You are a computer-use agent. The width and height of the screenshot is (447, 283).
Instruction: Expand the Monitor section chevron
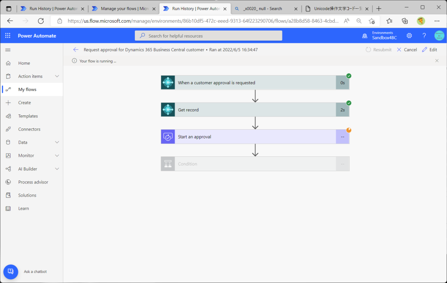pyautogui.click(x=57, y=155)
